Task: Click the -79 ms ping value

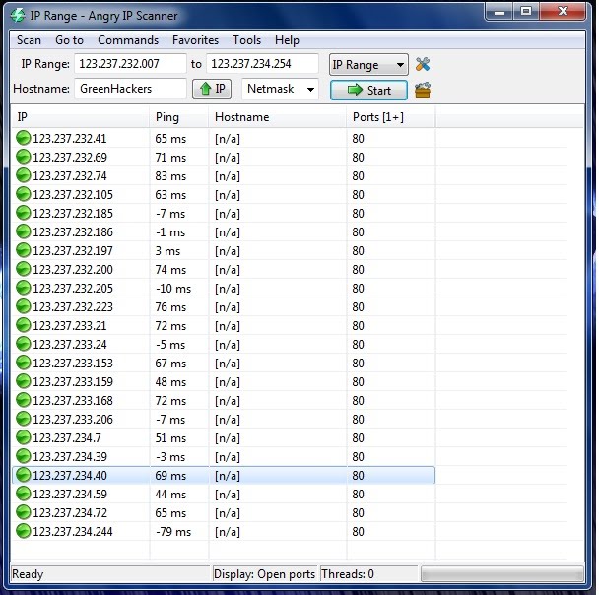Action: coord(173,532)
